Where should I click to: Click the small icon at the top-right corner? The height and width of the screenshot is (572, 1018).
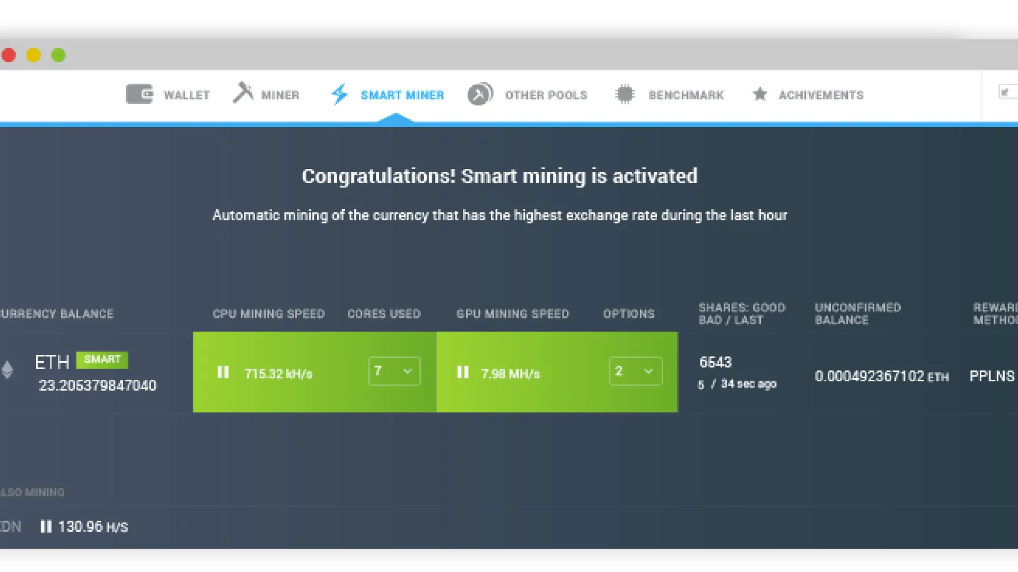click(x=1006, y=91)
